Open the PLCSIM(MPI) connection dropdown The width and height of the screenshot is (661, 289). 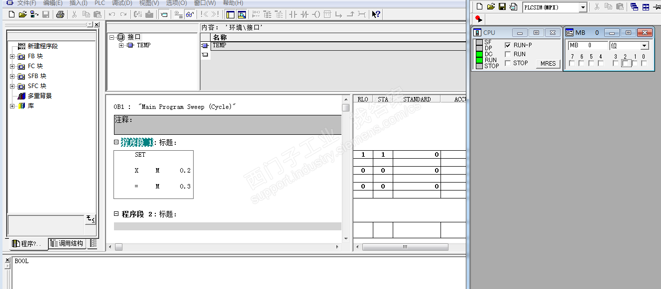tap(582, 7)
